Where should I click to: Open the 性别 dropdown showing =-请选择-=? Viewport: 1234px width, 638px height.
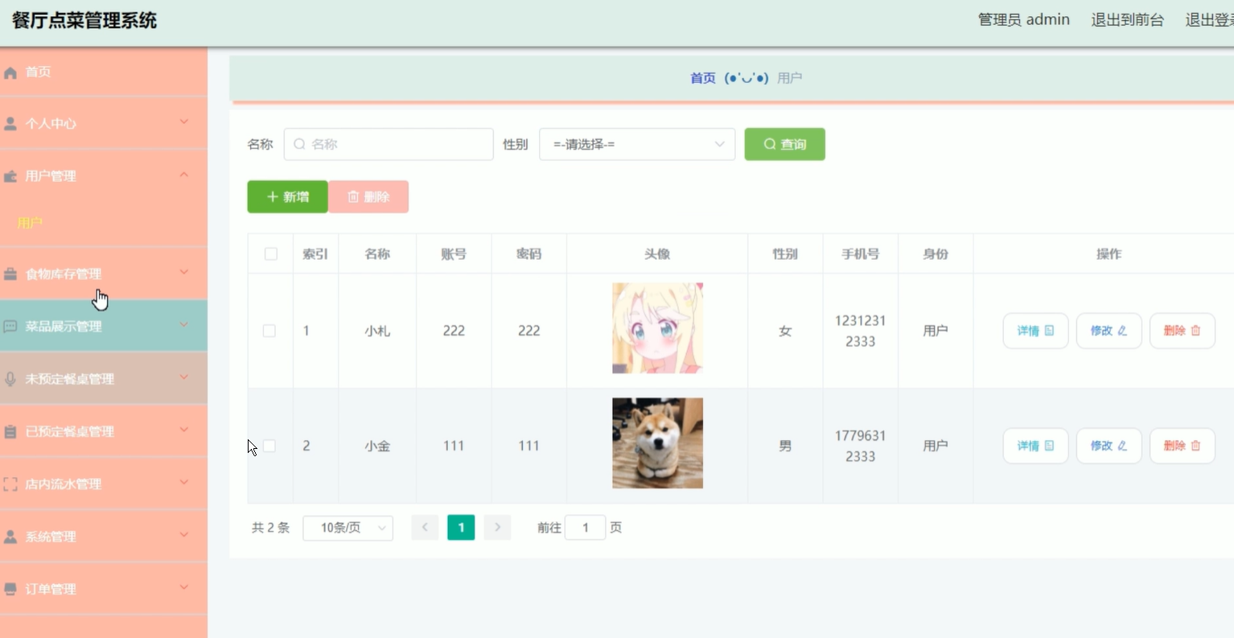coord(637,144)
